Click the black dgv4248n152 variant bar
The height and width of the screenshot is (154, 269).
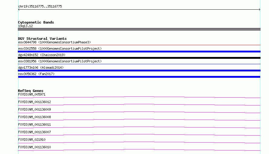(139, 58)
